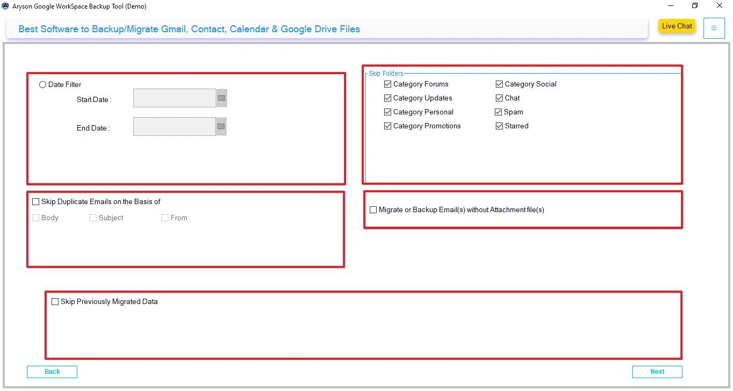This screenshot has height=391, width=733.
Task: Select the Date Filter radio button
Action: coord(42,84)
